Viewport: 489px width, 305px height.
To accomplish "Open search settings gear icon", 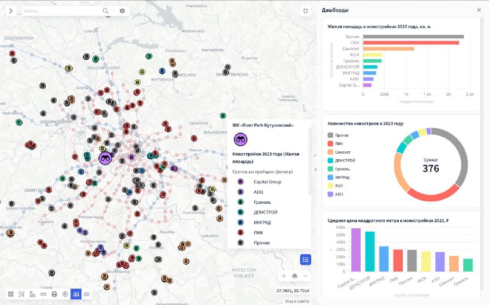I will pos(122,11).
